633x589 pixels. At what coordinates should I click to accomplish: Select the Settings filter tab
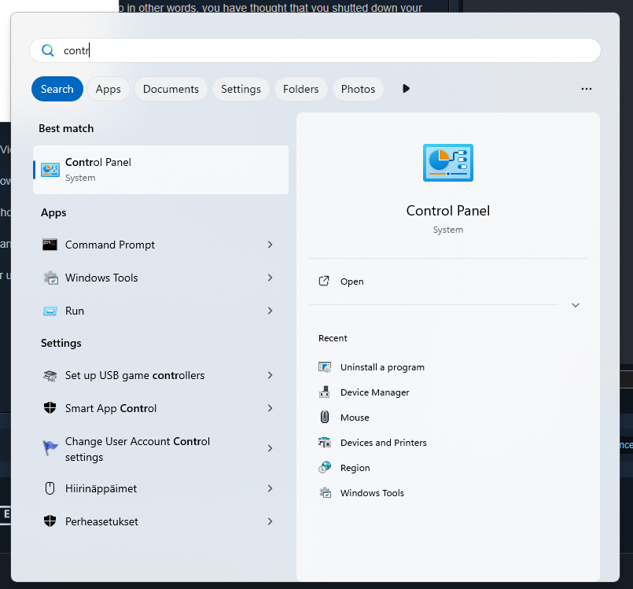pos(241,89)
